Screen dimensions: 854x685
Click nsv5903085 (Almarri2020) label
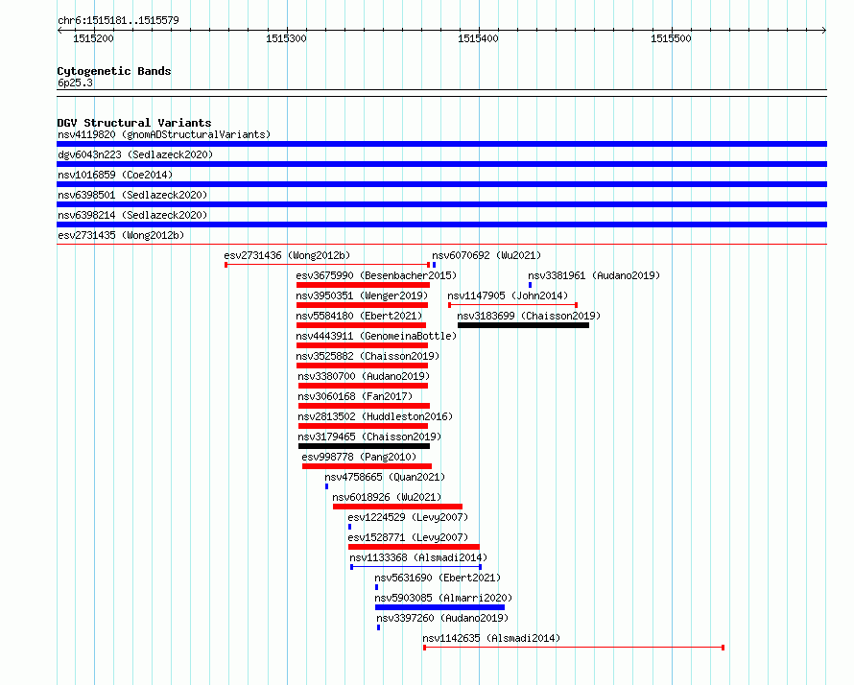[443, 598]
